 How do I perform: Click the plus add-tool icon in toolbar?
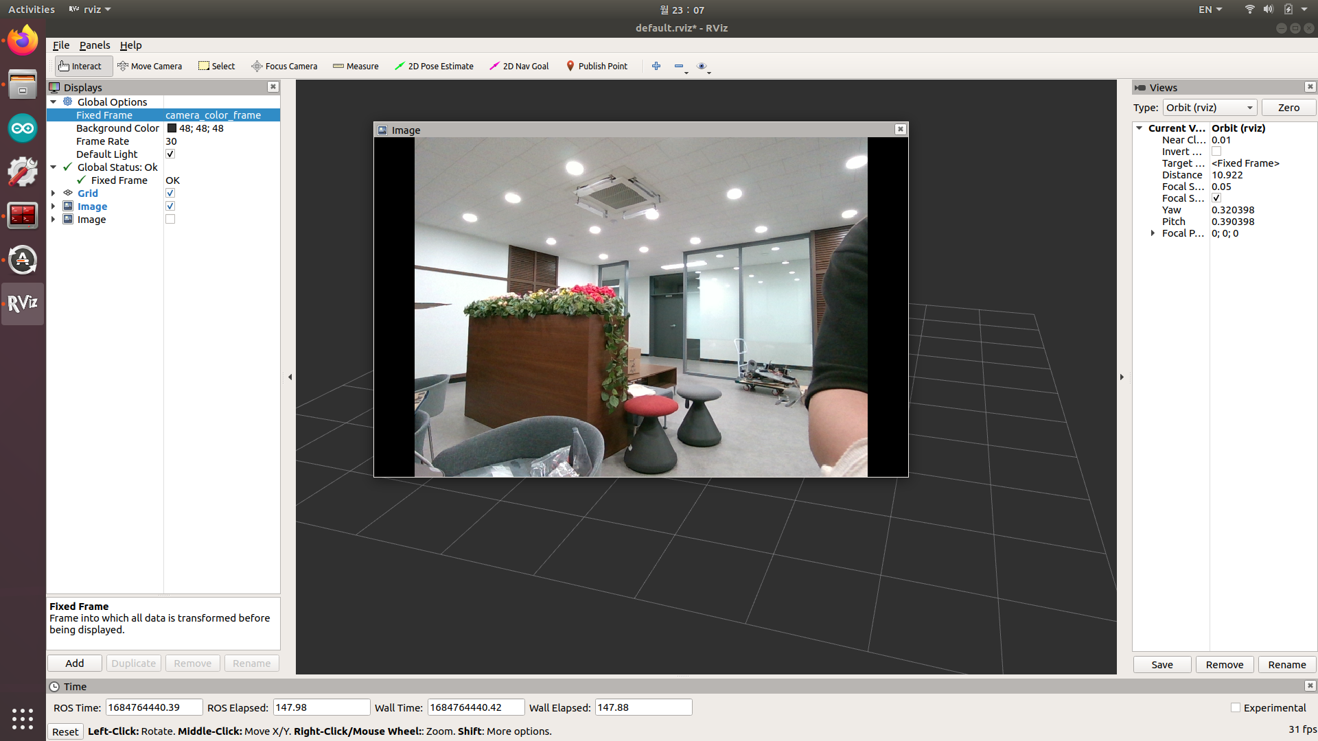coord(656,66)
